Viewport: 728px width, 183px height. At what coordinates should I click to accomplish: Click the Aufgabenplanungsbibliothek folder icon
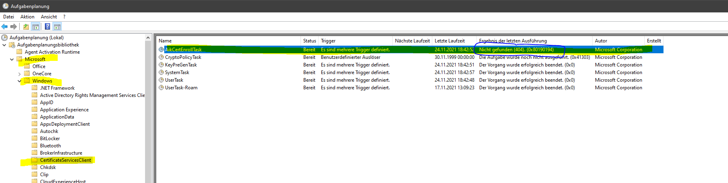click(12, 45)
